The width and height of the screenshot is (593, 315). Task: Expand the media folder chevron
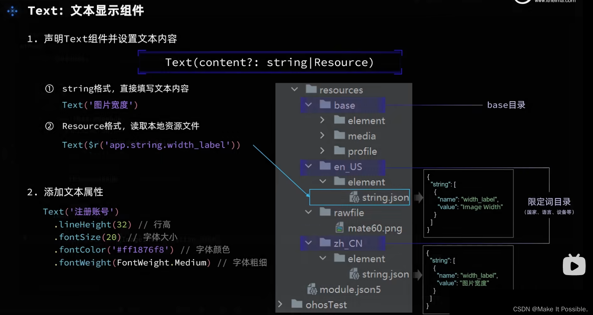click(322, 135)
